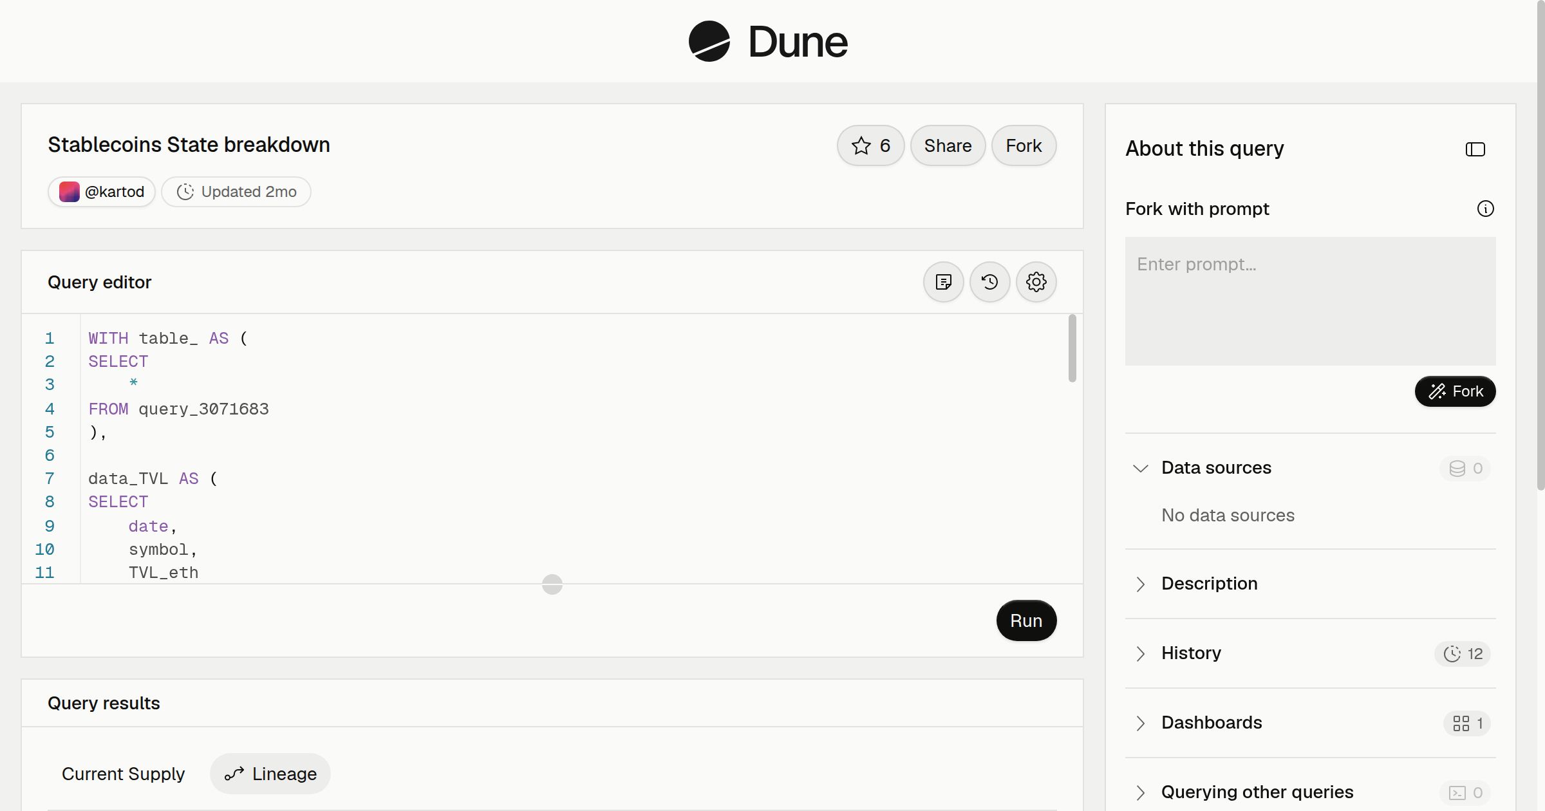Expand Querying other queries section
Screen dimensions: 1545x811
[x=1311, y=792]
